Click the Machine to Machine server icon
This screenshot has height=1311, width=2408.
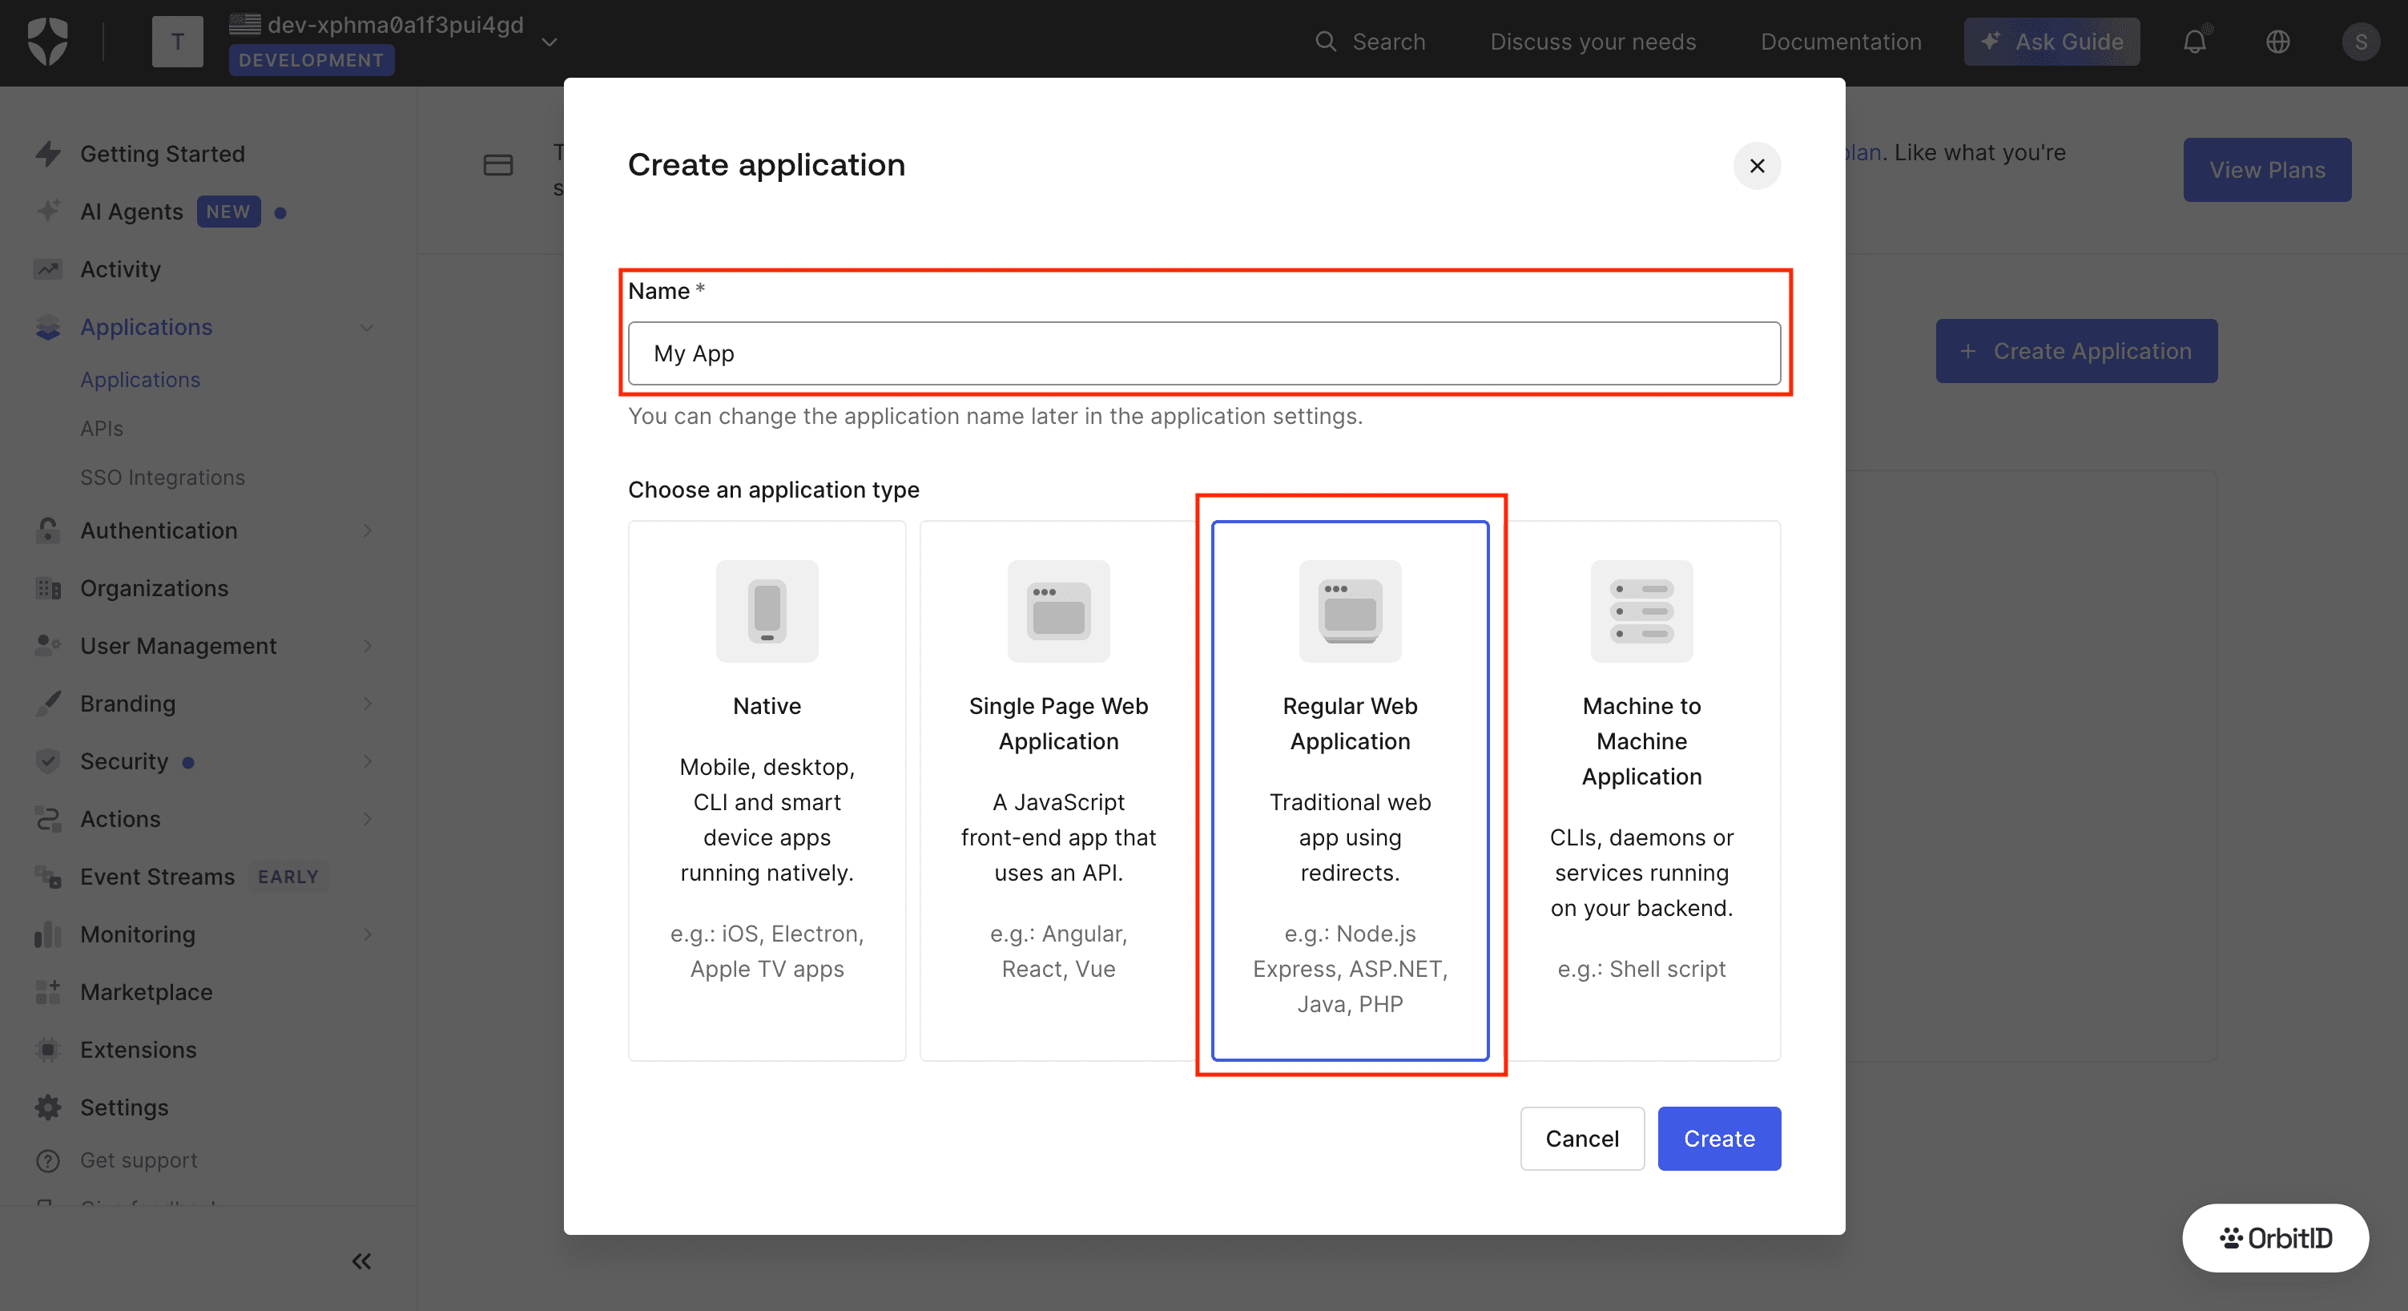coord(1641,611)
